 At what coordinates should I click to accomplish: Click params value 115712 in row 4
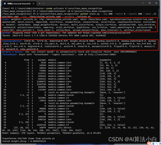(42, 74)
